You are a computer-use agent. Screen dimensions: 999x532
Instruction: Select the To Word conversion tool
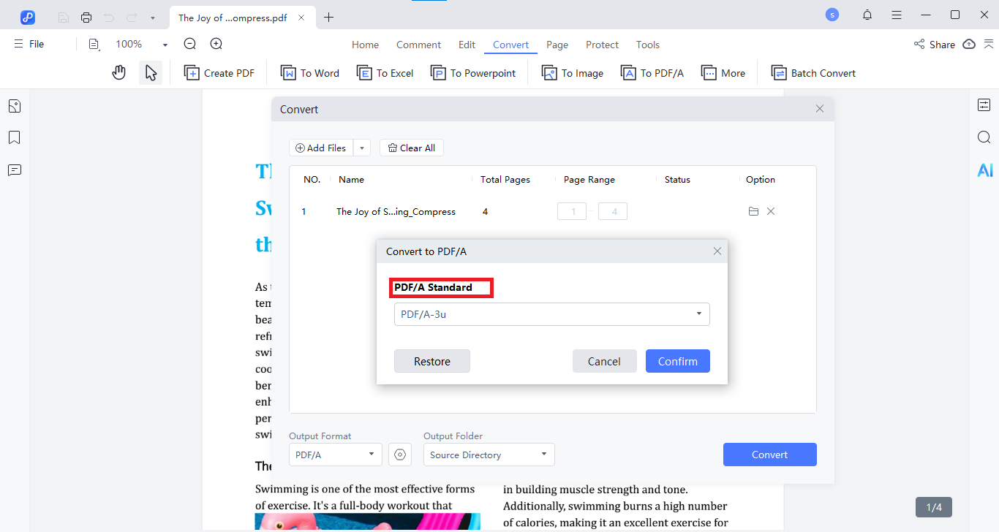[310, 72]
